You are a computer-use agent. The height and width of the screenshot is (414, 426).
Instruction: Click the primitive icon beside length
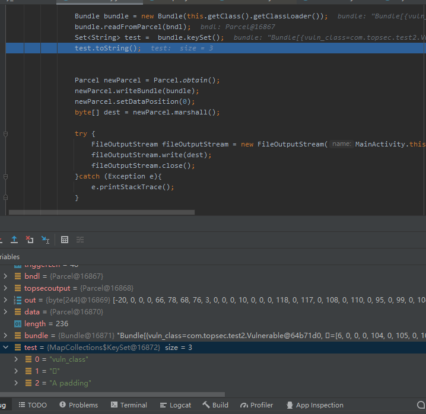pos(18,324)
